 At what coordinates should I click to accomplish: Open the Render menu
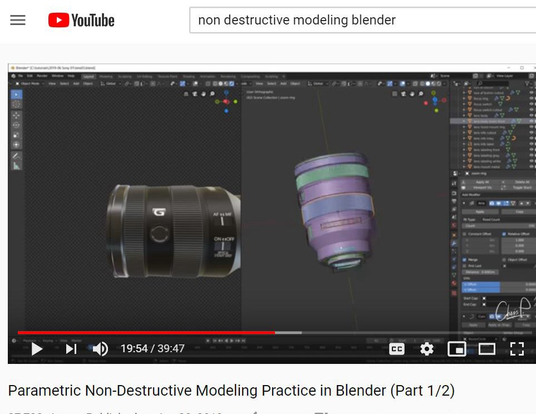[x=42, y=77]
